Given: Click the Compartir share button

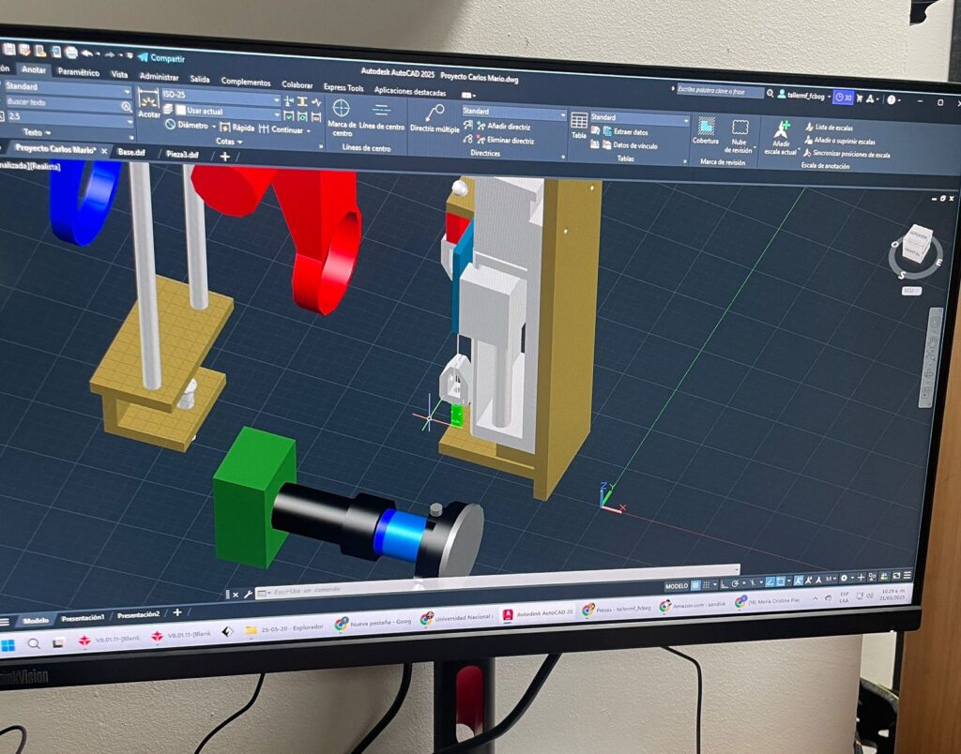Looking at the screenshot, I should tap(161, 58).
